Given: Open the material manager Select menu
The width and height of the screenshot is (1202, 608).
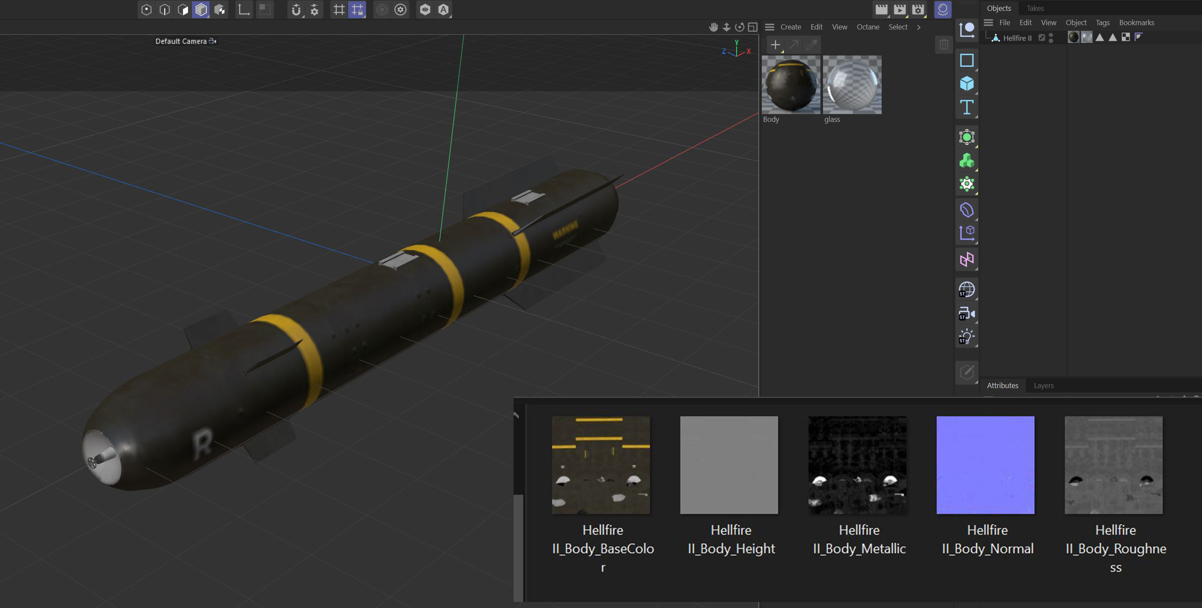Looking at the screenshot, I should 898,27.
